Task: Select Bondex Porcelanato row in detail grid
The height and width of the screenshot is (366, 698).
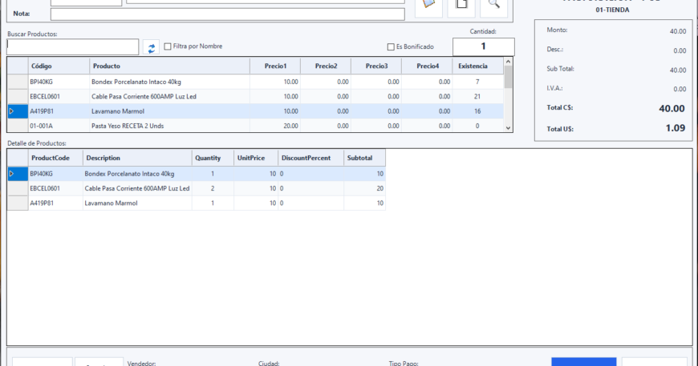Action: 197,174
